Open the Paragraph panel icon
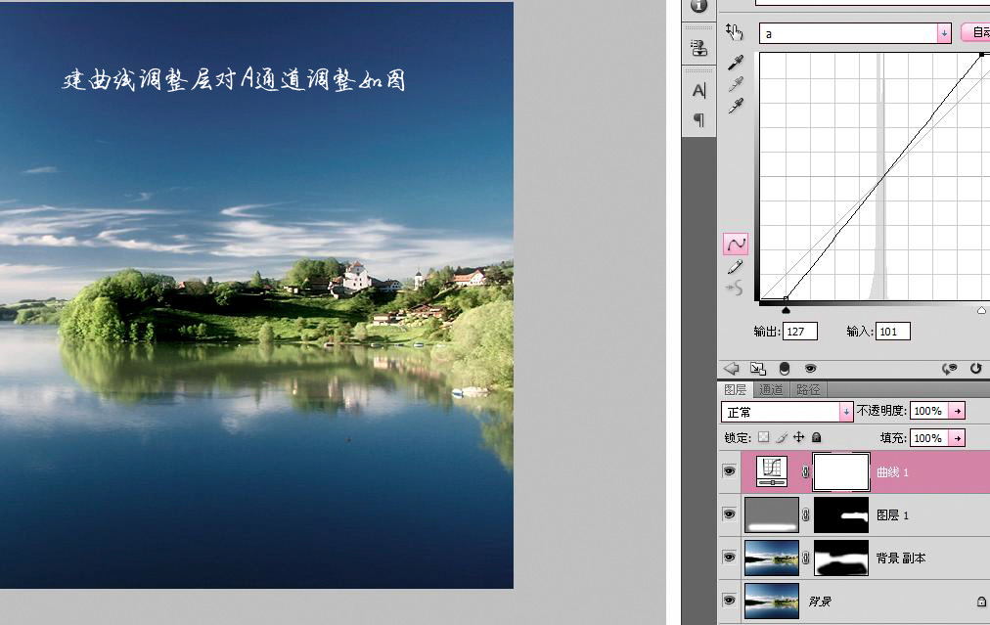This screenshot has height=625, width=990. [698, 119]
